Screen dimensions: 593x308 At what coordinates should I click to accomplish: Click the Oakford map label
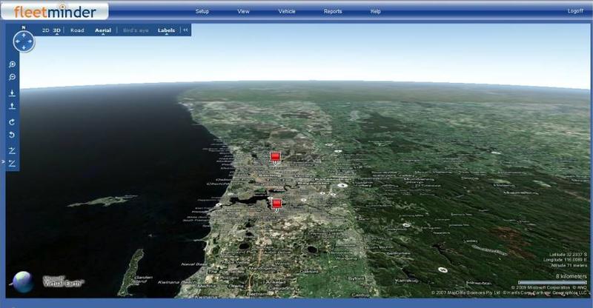pos(308,271)
